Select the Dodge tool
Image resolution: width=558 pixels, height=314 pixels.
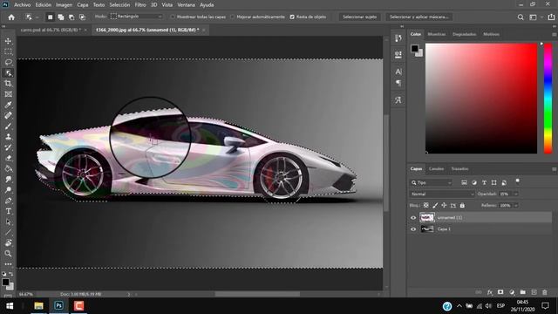tap(8, 190)
